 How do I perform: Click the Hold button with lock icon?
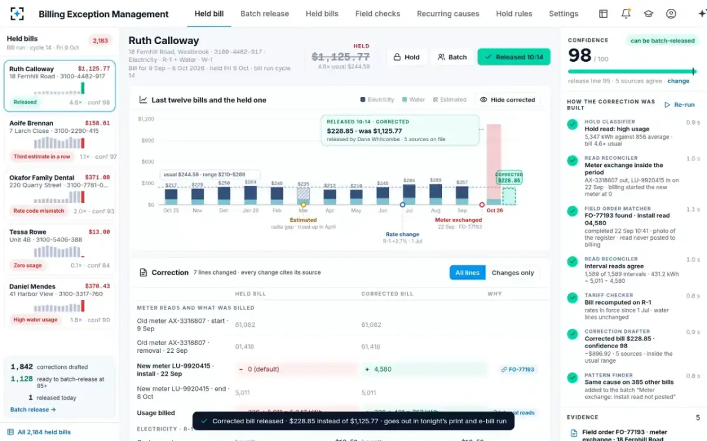407,57
